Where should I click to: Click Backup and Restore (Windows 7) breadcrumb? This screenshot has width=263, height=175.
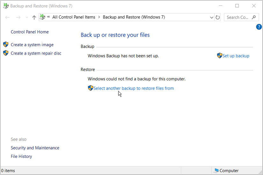pos(134,17)
